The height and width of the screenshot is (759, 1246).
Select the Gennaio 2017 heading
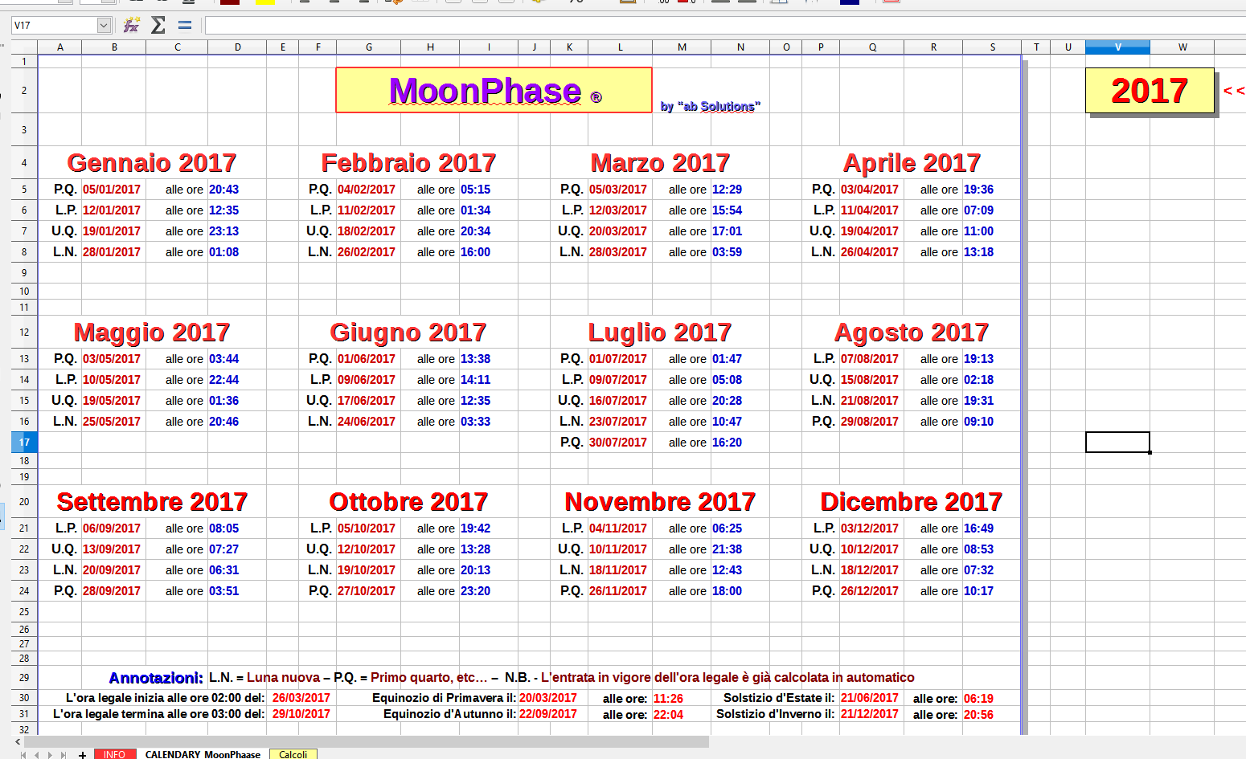coord(152,163)
